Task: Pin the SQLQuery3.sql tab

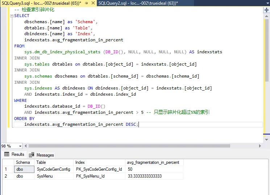Action: click(86, 3)
